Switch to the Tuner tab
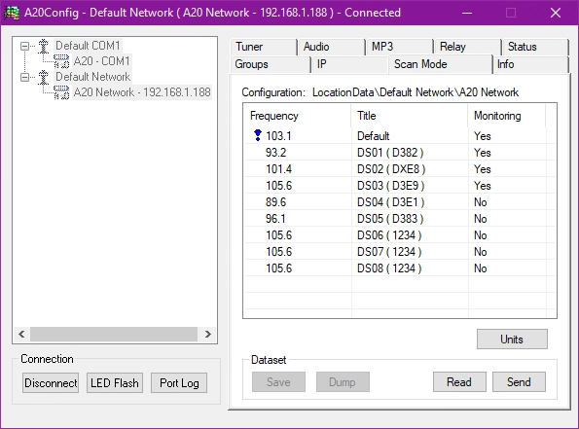Viewport: 579px width, 429px height. [264, 47]
